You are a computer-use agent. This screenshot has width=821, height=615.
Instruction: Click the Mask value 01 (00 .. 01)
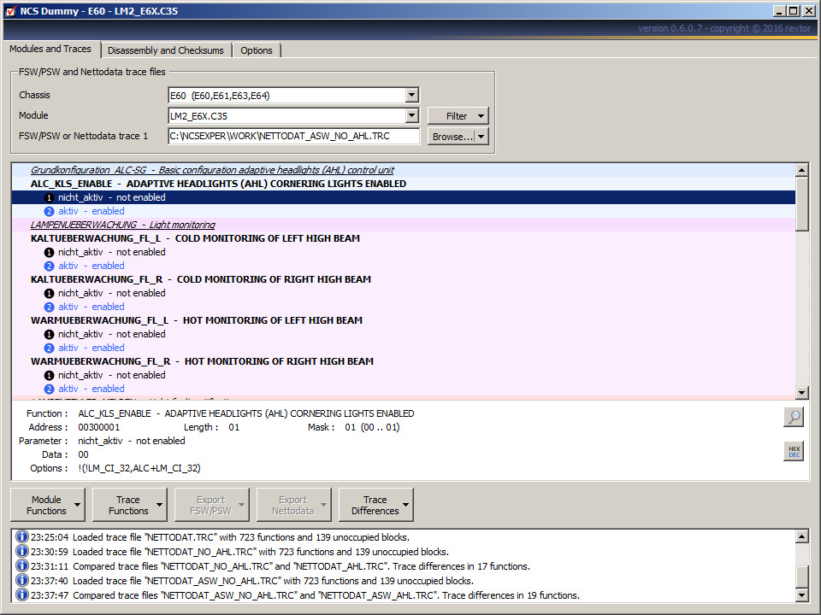tap(372, 427)
